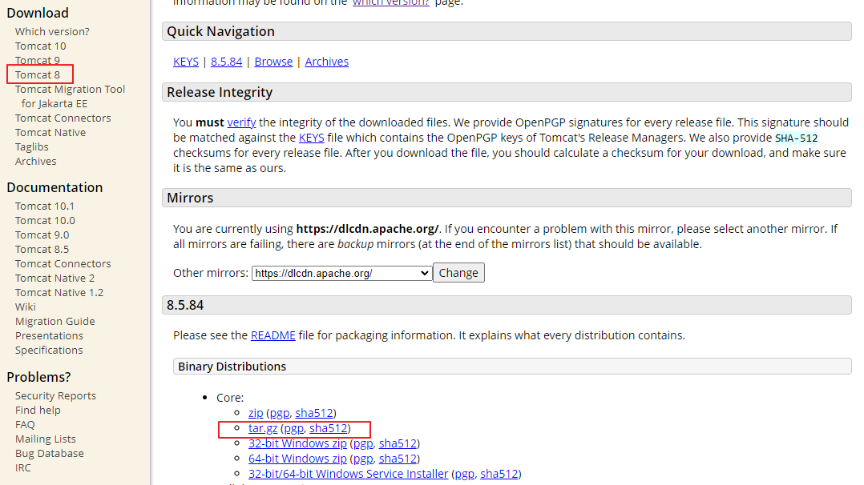Open Find help link
The image size is (864, 485).
click(38, 410)
